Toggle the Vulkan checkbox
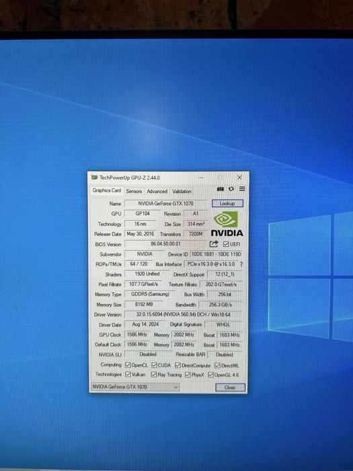353x471 pixels. coord(128,374)
